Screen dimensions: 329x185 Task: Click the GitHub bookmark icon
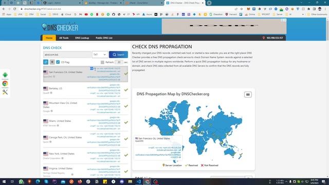pos(114,14)
